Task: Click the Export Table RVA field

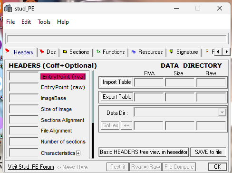Action: tap(149, 97)
